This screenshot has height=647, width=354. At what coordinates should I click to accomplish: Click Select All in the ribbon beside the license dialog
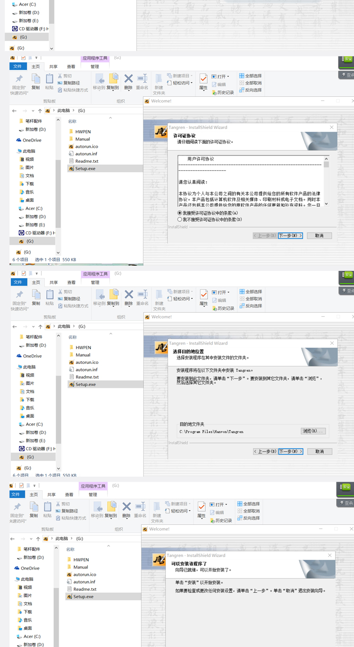click(x=250, y=76)
